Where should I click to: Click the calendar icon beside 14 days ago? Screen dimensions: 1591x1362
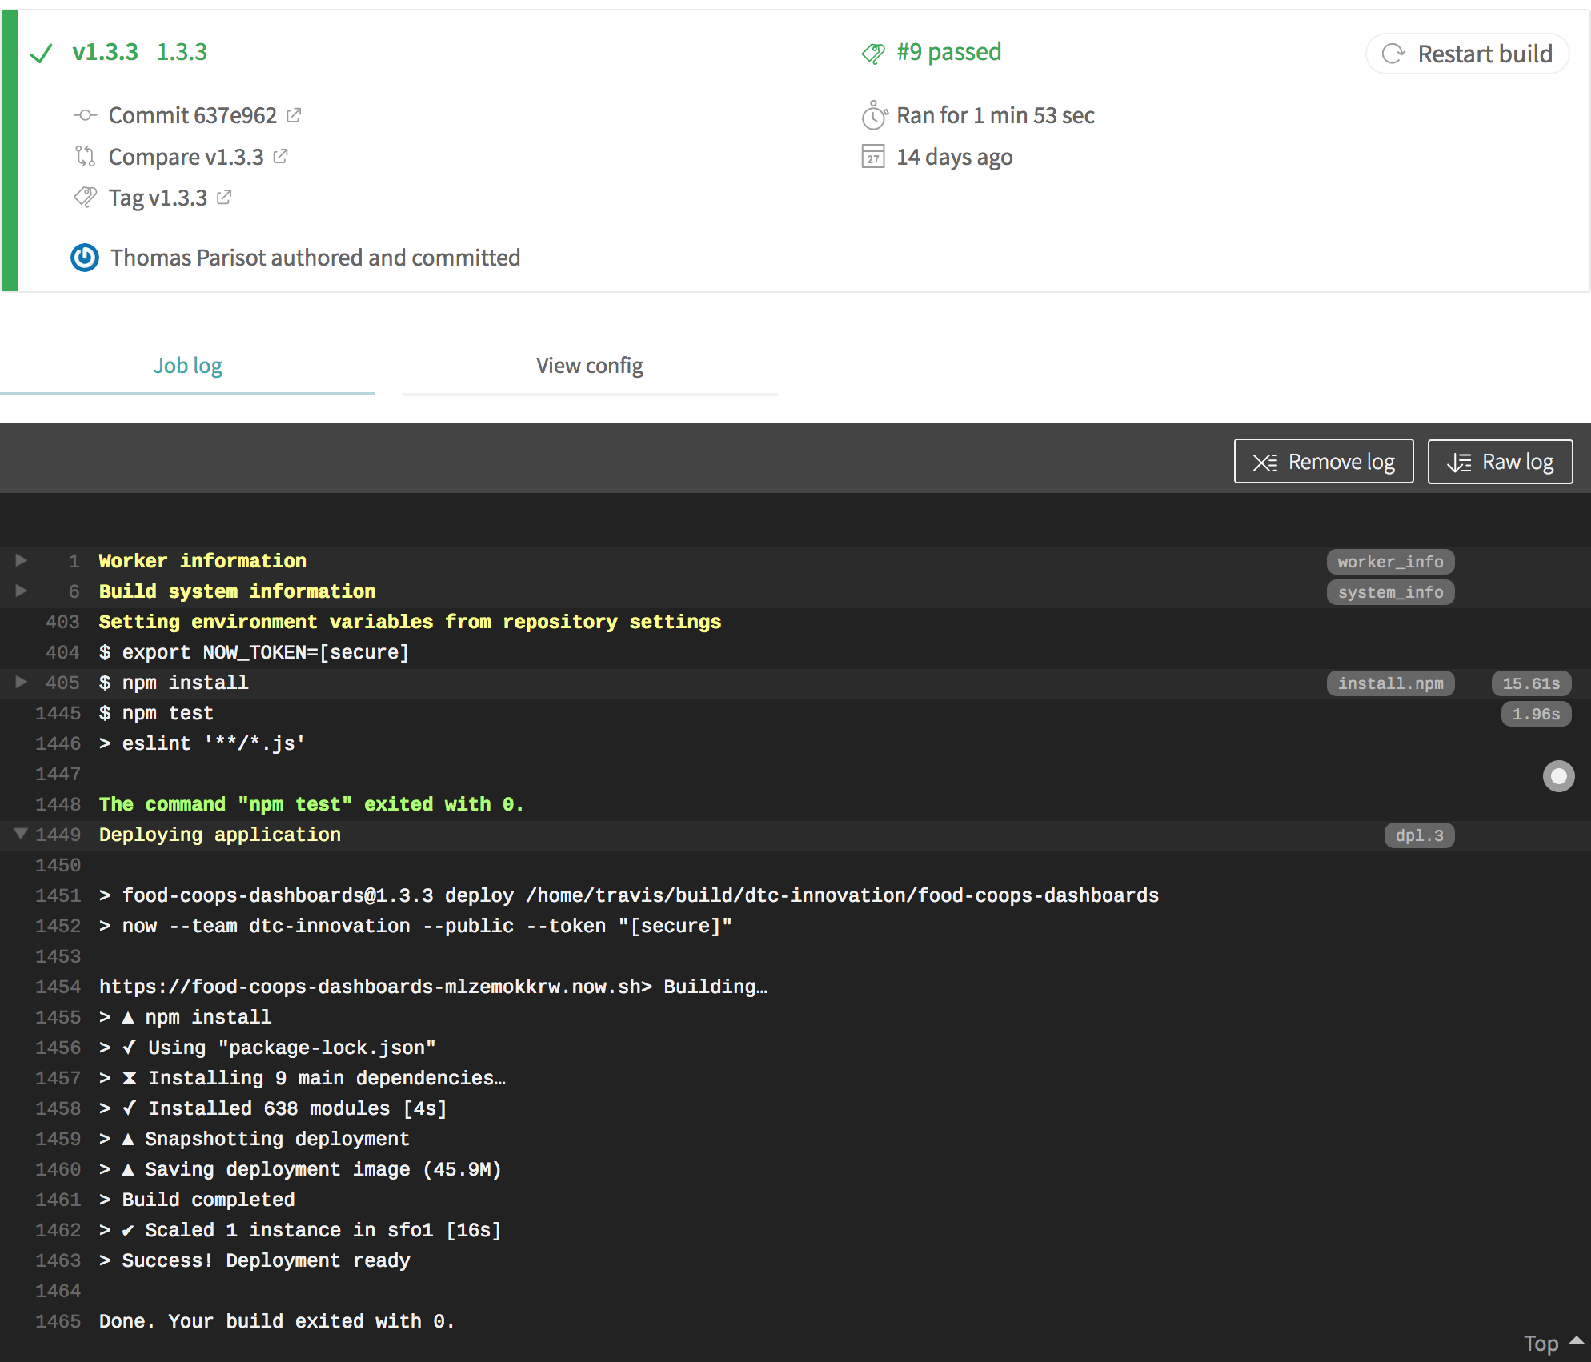pos(874,157)
